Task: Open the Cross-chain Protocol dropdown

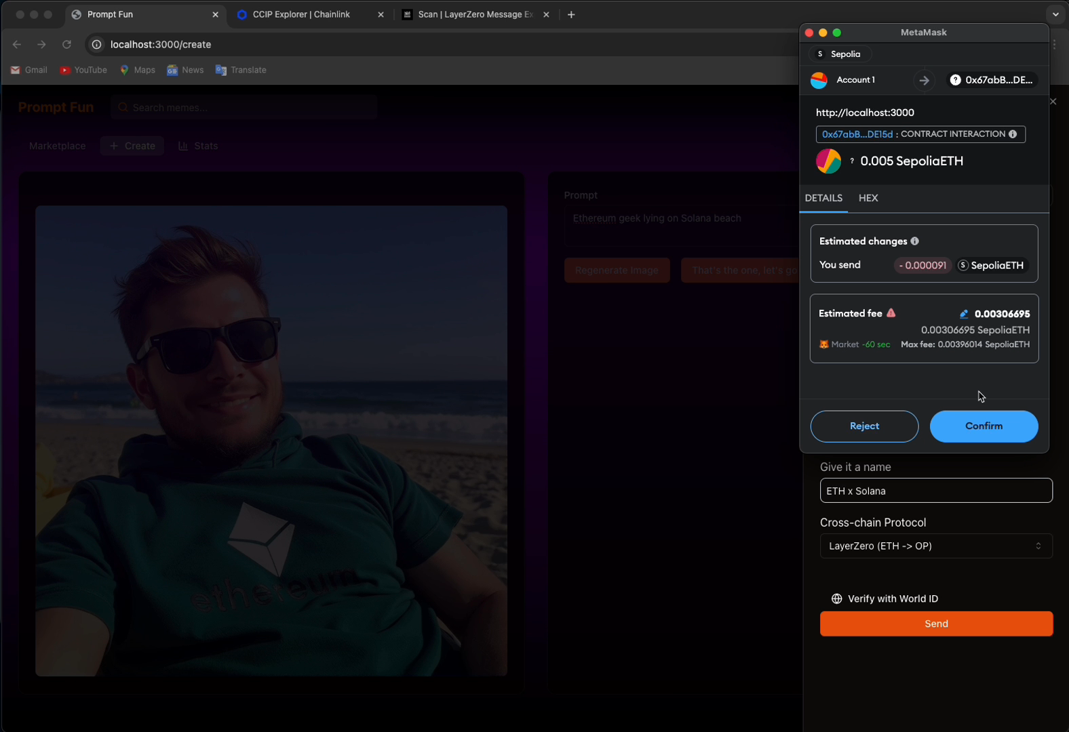Action: (936, 546)
